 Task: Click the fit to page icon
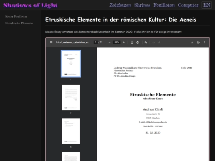coord(132,42)
